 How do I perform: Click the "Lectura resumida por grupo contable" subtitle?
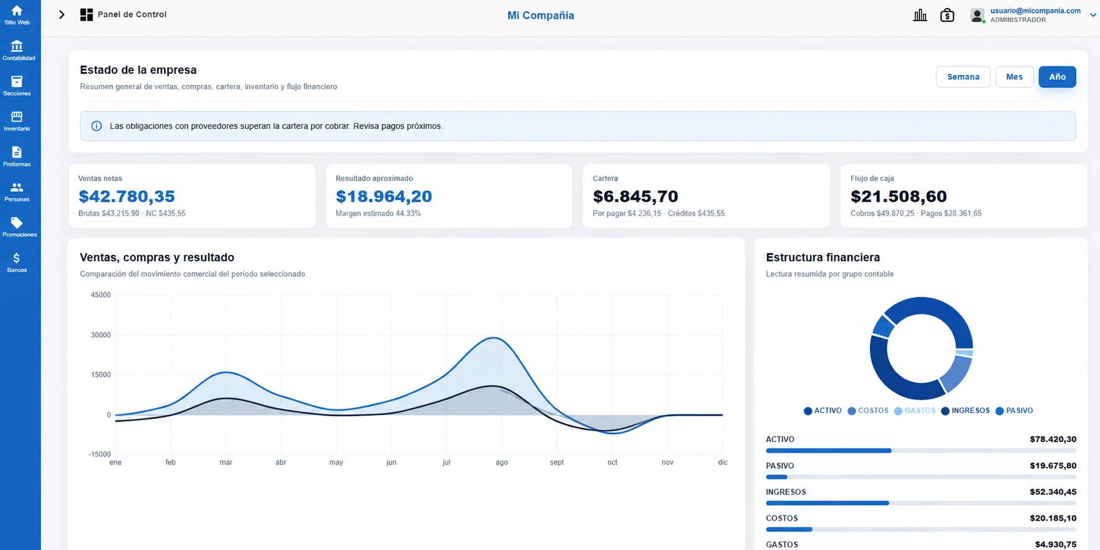829,274
